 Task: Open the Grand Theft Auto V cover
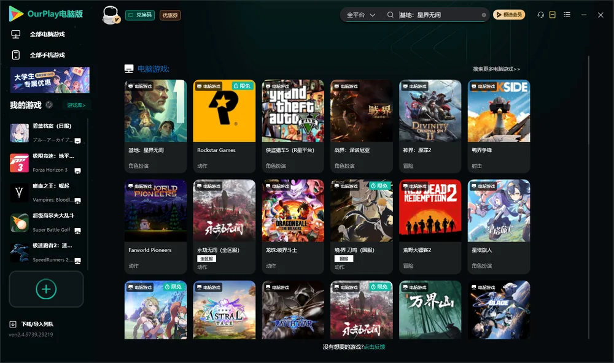coord(293,111)
